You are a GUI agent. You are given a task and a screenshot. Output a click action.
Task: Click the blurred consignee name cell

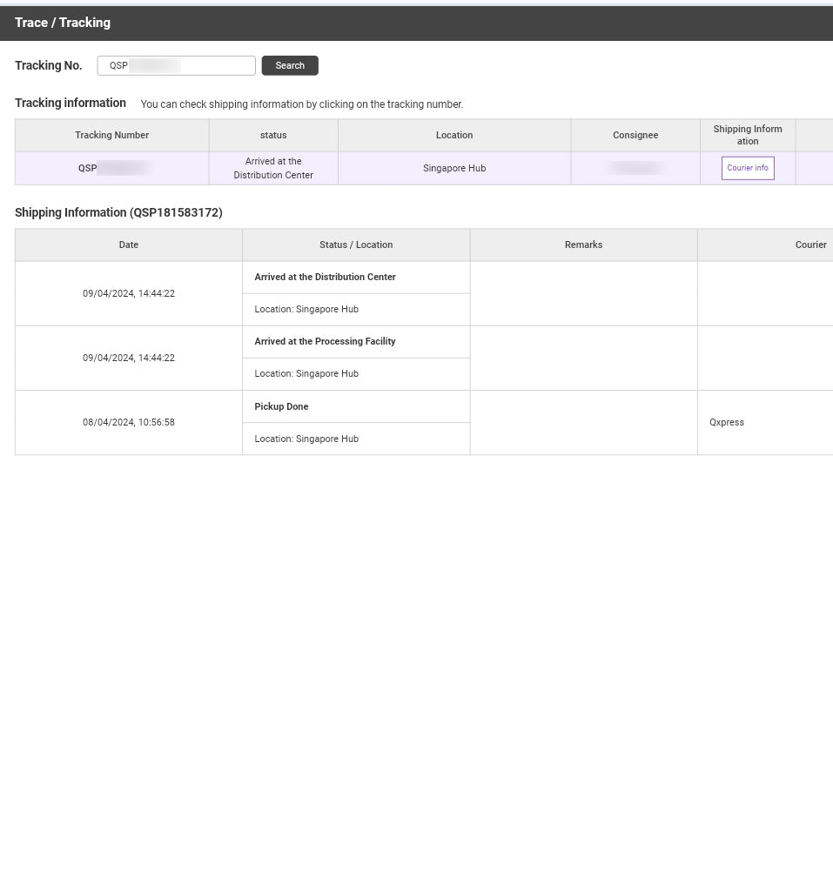[635, 168]
